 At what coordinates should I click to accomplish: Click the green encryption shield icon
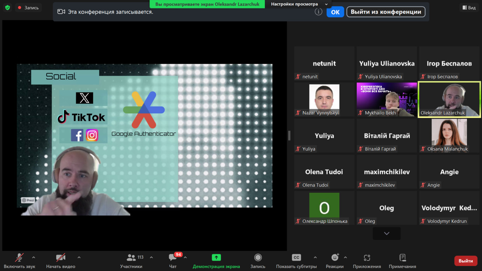click(x=7, y=7)
